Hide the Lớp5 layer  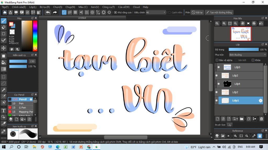pos(219,67)
